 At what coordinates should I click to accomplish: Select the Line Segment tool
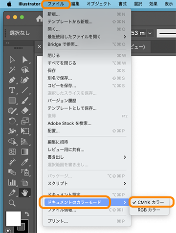tap(25, 90)
